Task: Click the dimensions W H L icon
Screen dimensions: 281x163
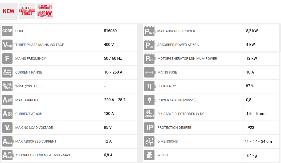Action: tap(149, 141)
